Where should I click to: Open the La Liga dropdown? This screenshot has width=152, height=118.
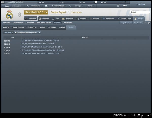click(x=79, y=6)
